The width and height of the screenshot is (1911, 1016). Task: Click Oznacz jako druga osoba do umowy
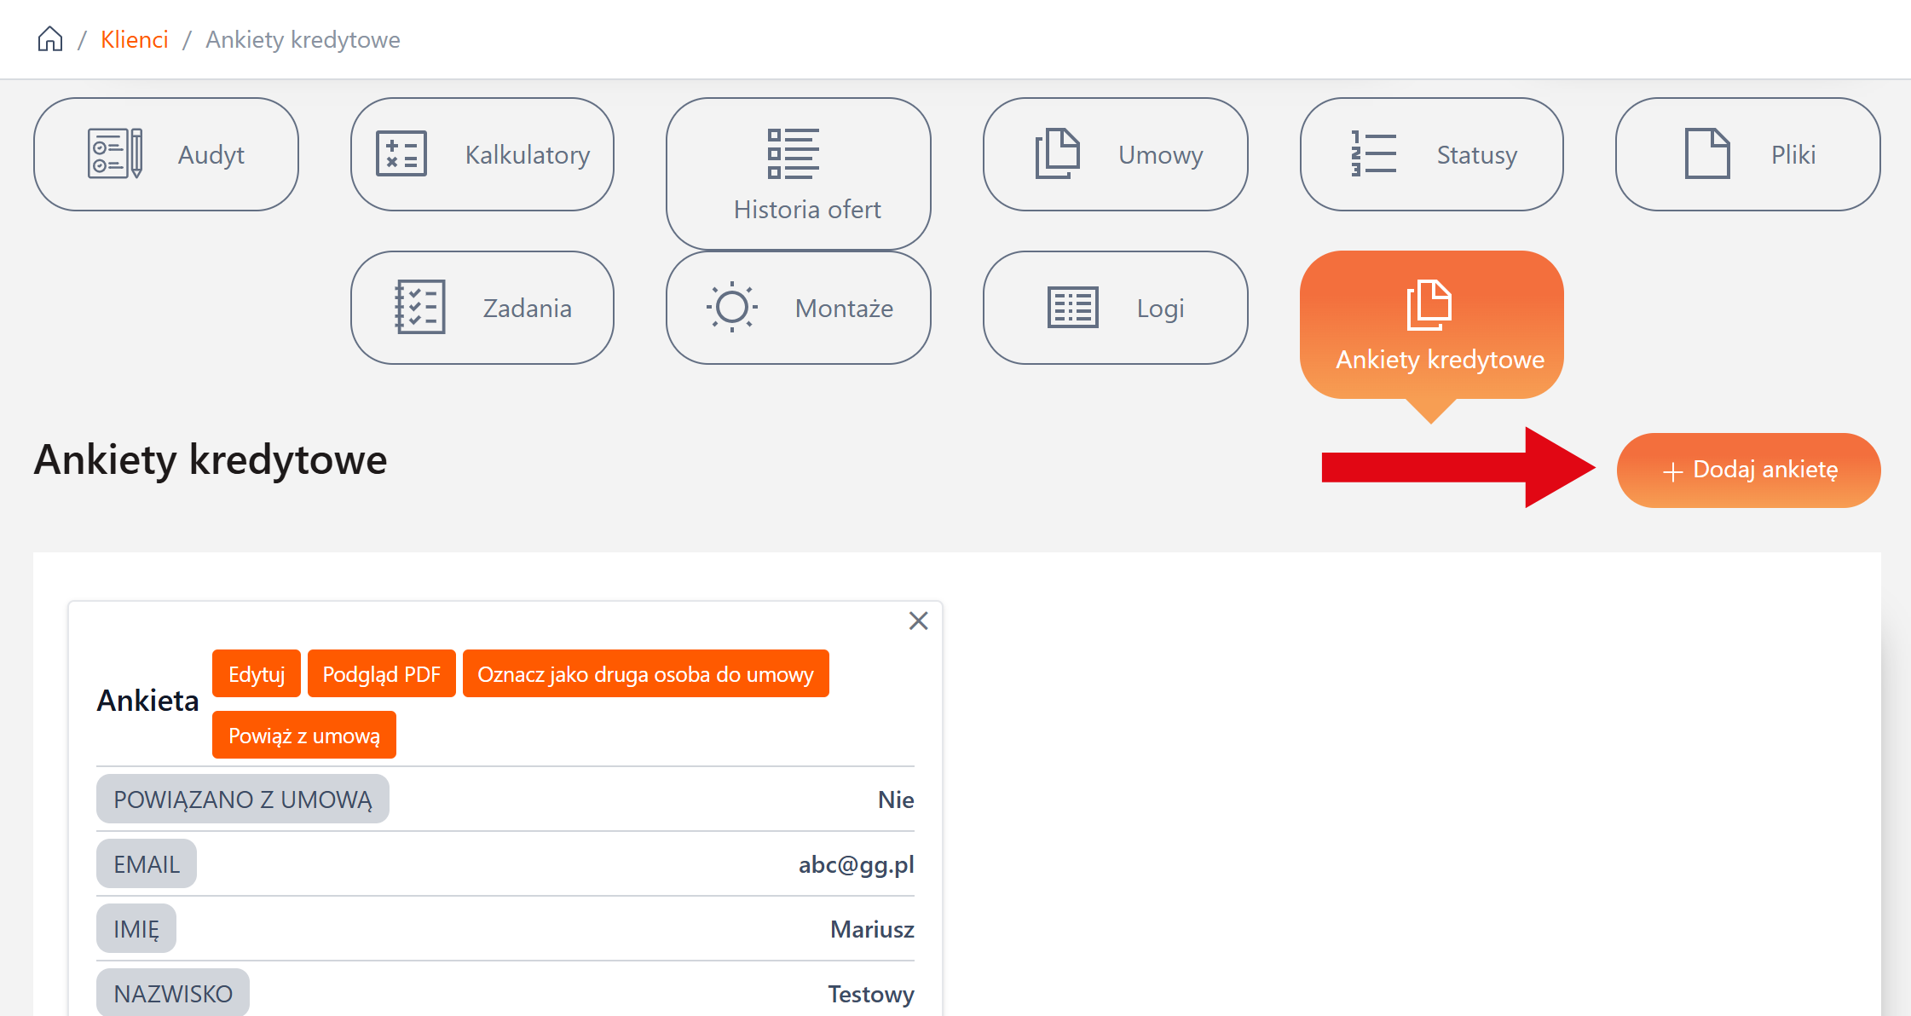[645, 674]
